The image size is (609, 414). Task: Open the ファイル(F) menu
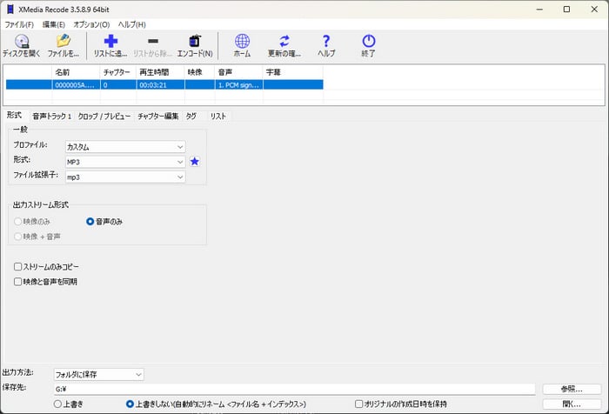click(19, 24)
